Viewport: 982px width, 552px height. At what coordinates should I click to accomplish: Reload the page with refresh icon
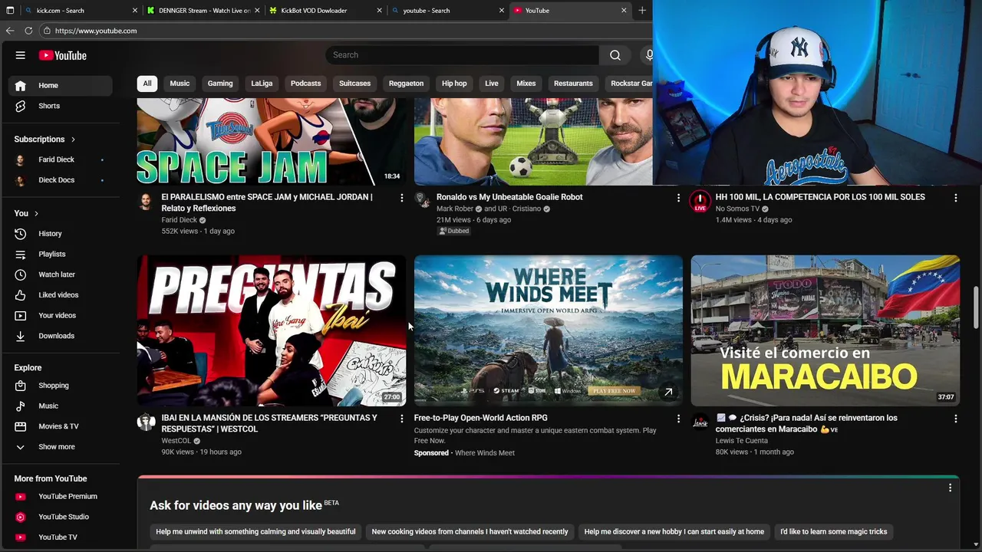28,31
